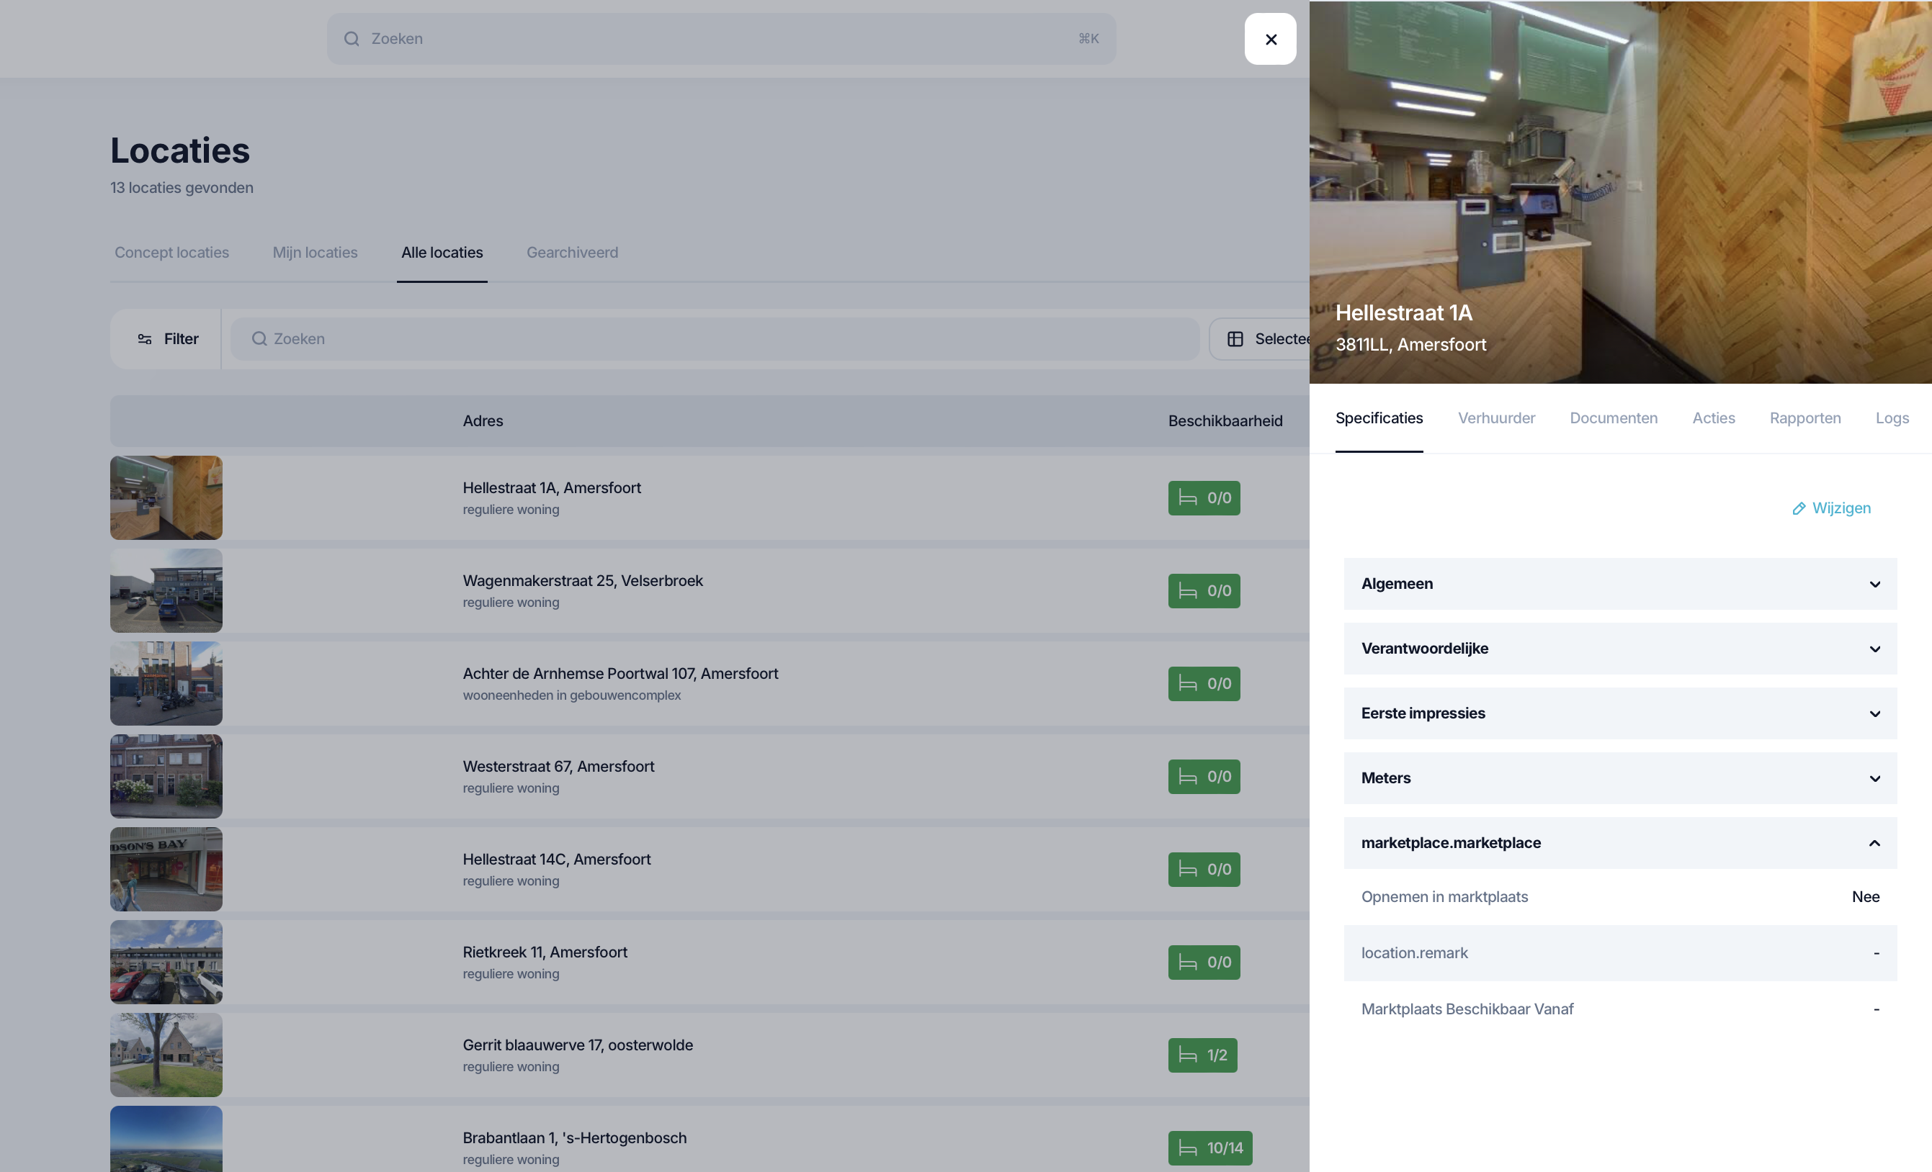Viewport: 1932px width, 1172px height.
Task: Click the 1/2 bed badge for Gerrit blaauwerve
Action: click(x=1202, y=1055)
